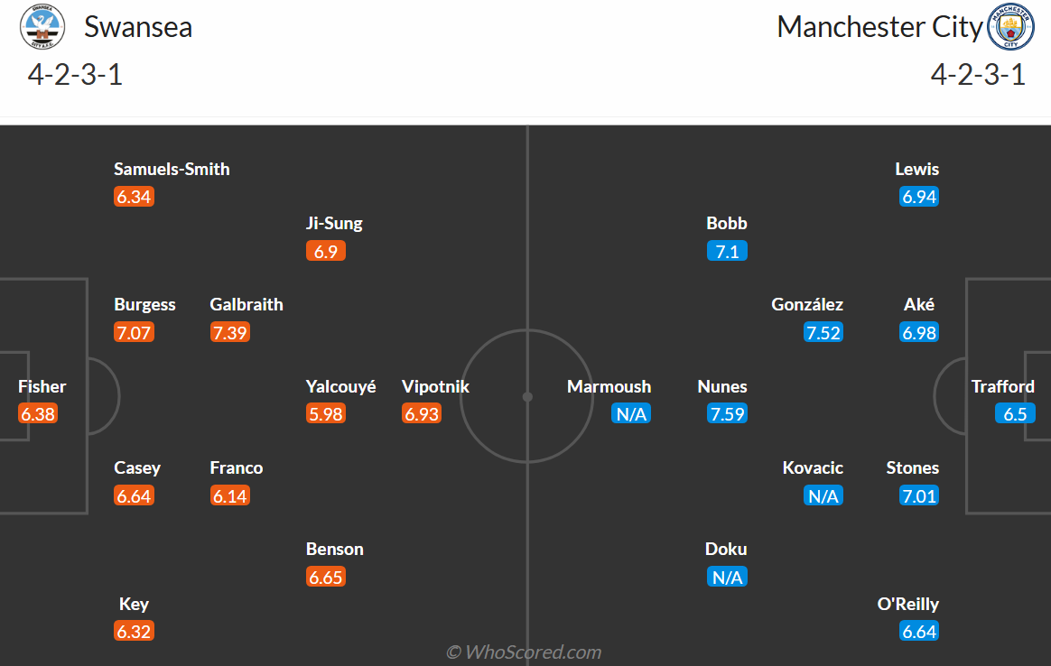Click the Swansea club crest
Image resolution: width=1051 pixels, height=666 pixels.
(42, 27)
